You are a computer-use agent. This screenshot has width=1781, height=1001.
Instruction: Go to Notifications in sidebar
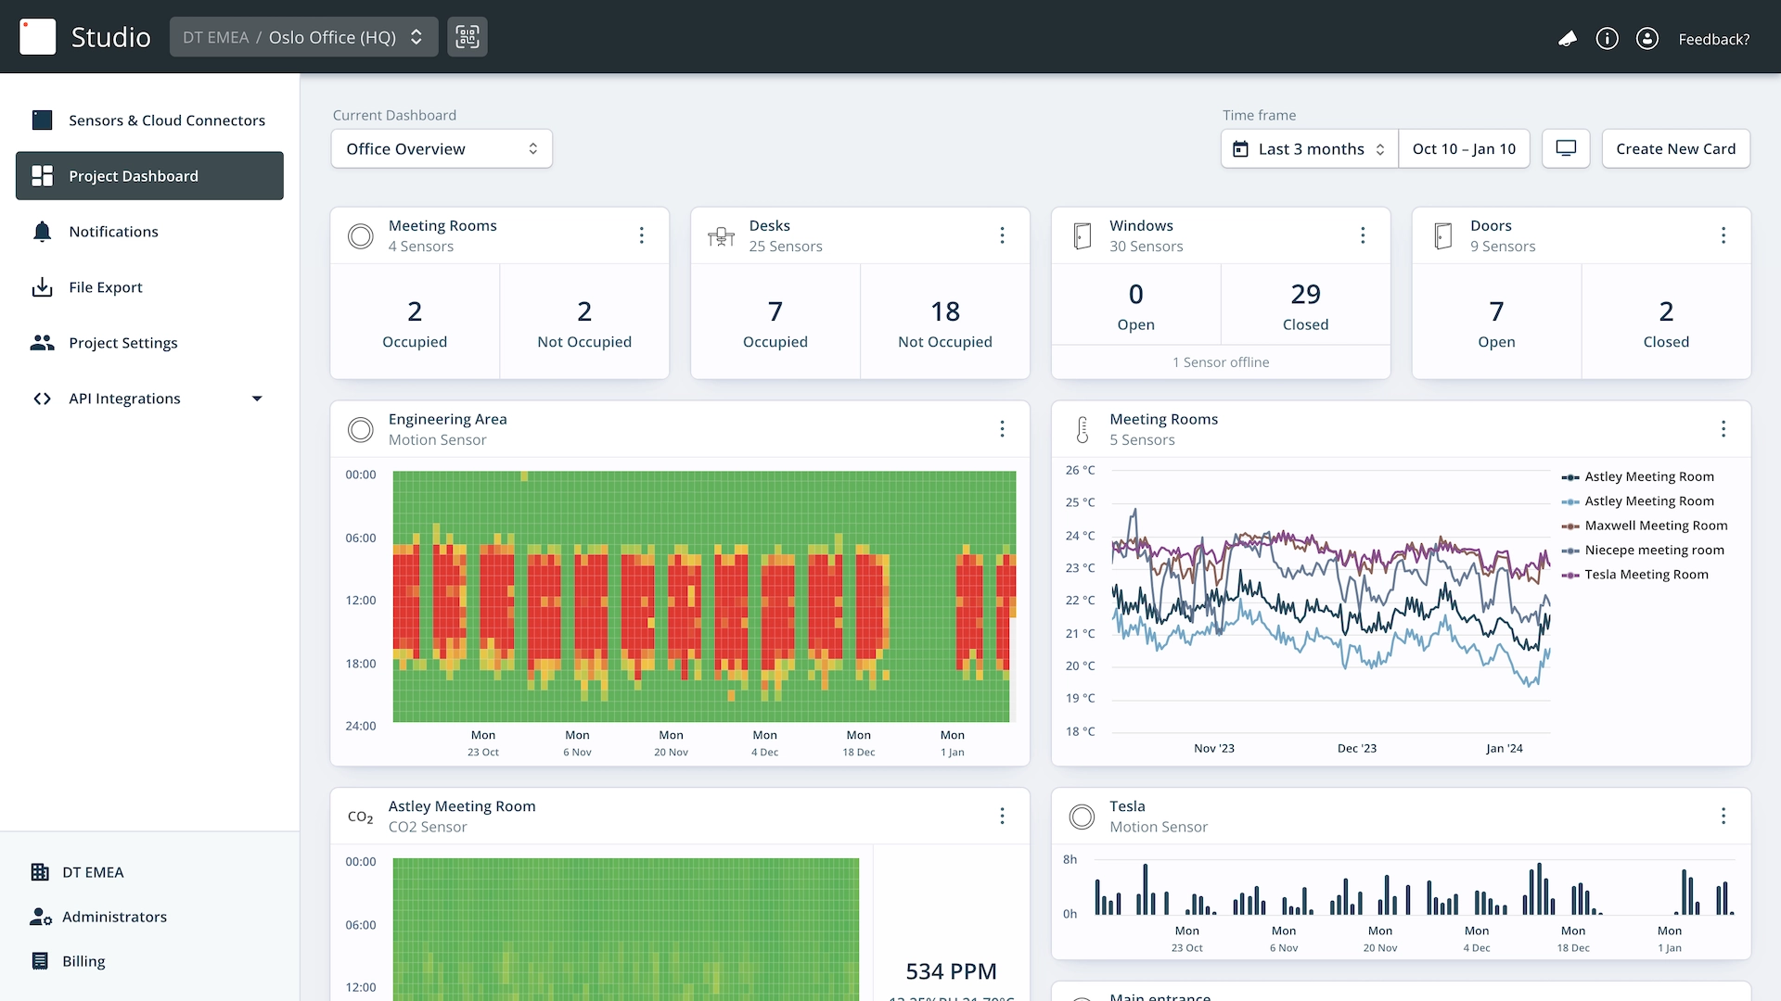click(113, 232)
